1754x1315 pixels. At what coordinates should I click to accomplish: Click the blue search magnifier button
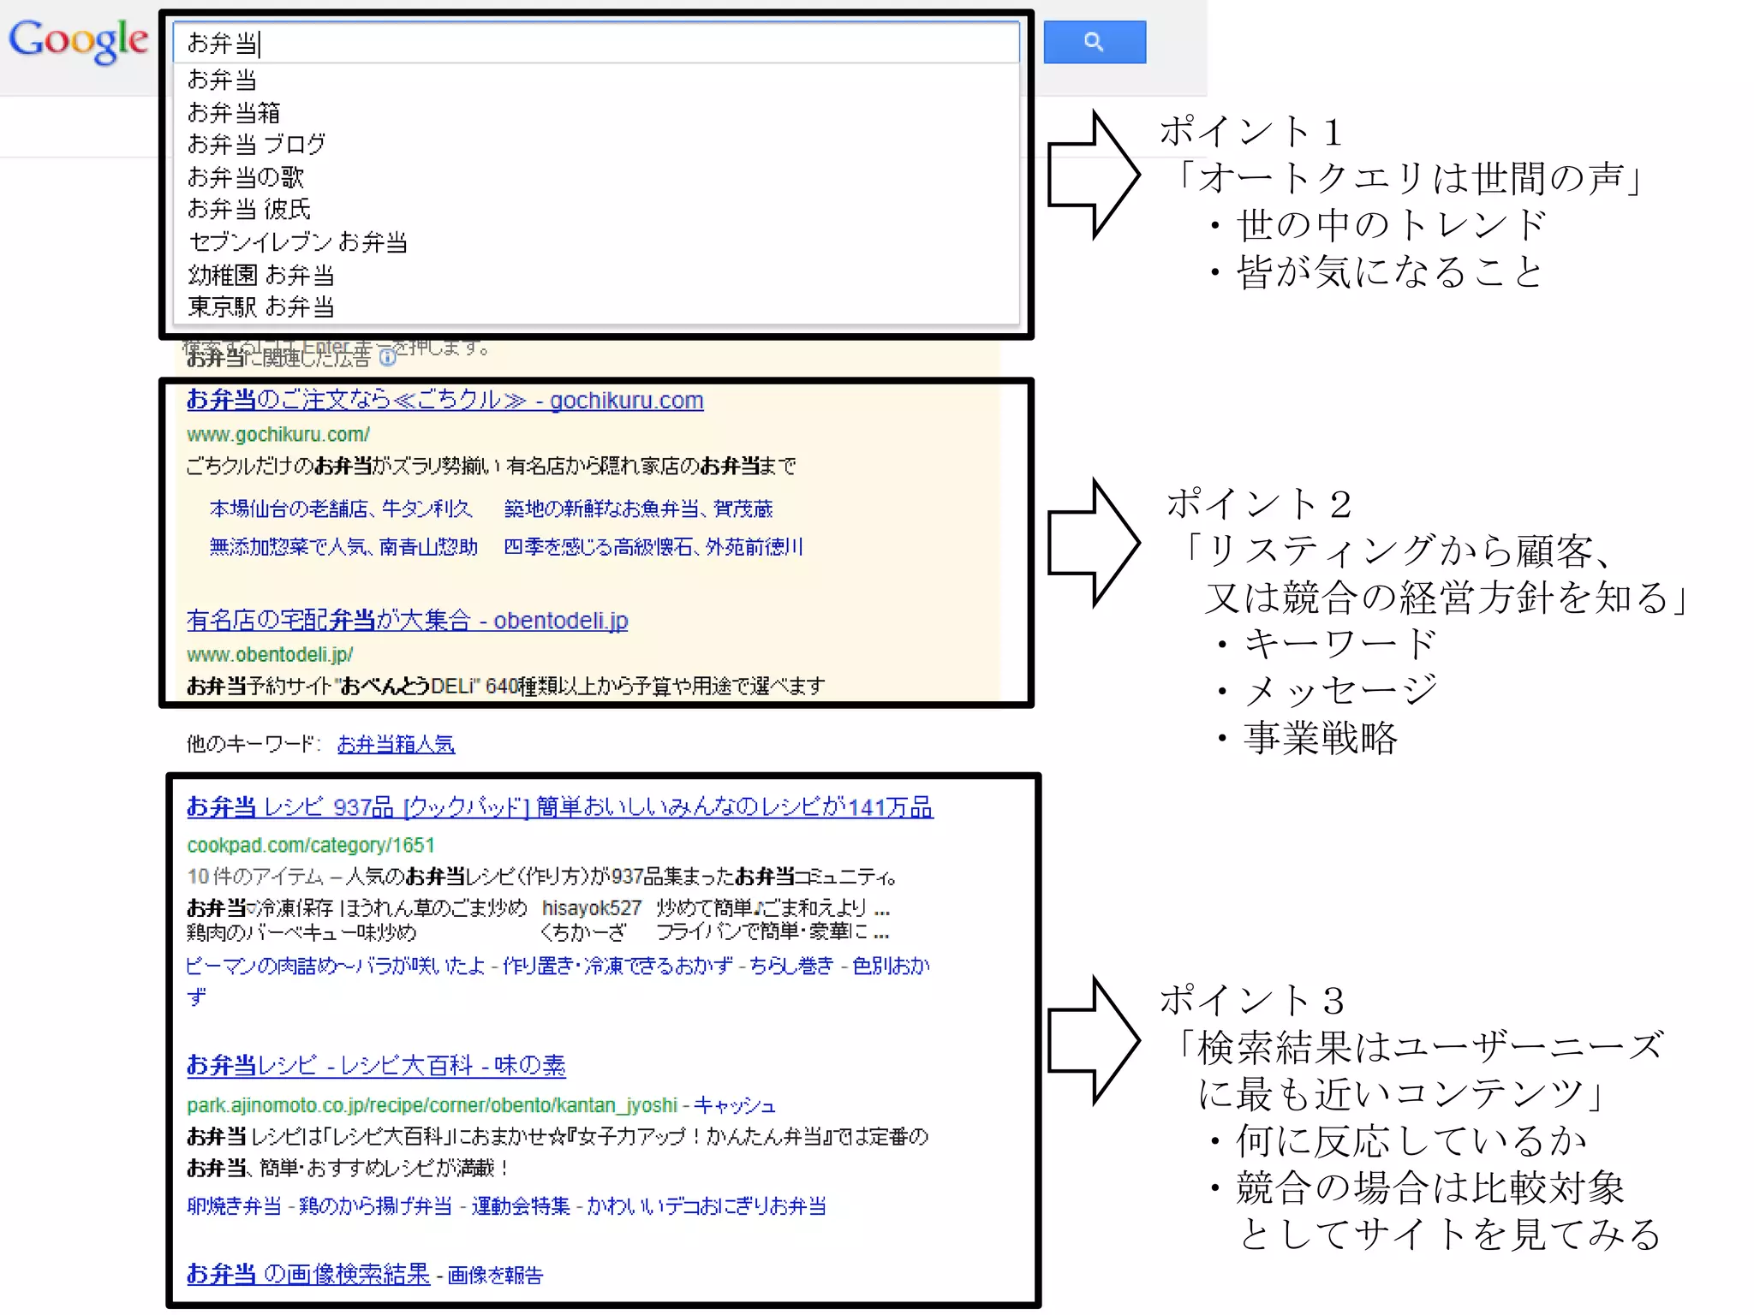pos(1094,42)
